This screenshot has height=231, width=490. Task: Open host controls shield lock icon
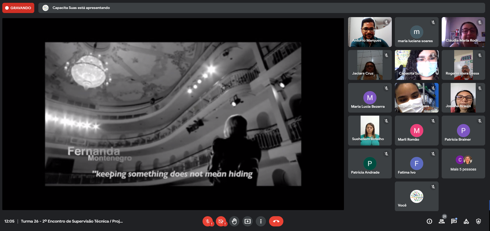[x=478, y=221]
